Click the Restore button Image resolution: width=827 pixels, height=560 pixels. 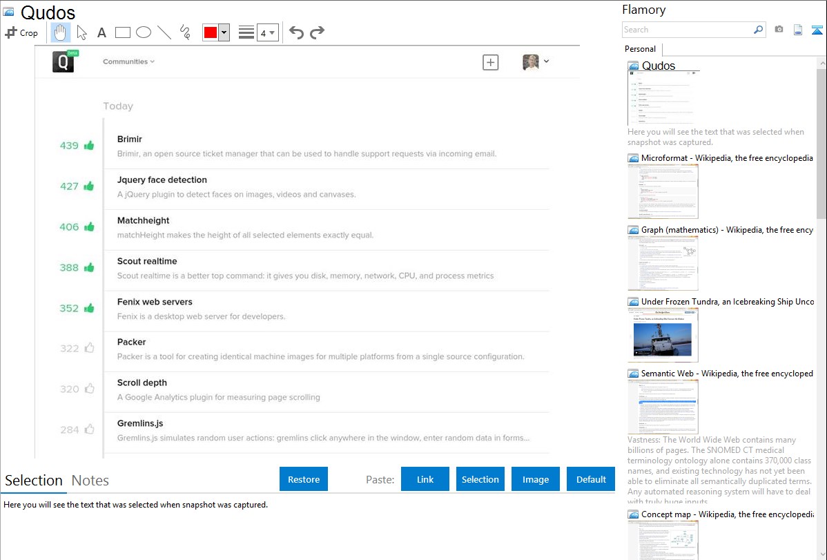[x=304, y=479]
